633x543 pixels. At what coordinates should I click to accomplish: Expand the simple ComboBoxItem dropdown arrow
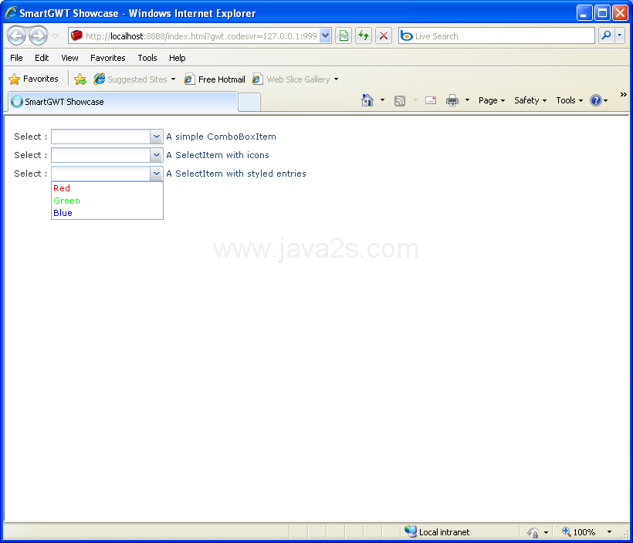coord(157,137)
